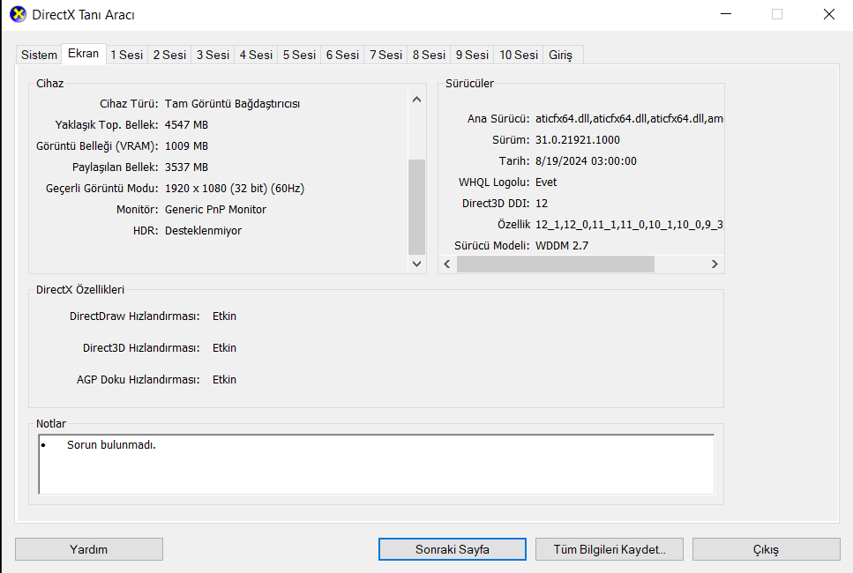Click the WHQL Logolu 'Evet' value
853x573 pixels.
546,182
